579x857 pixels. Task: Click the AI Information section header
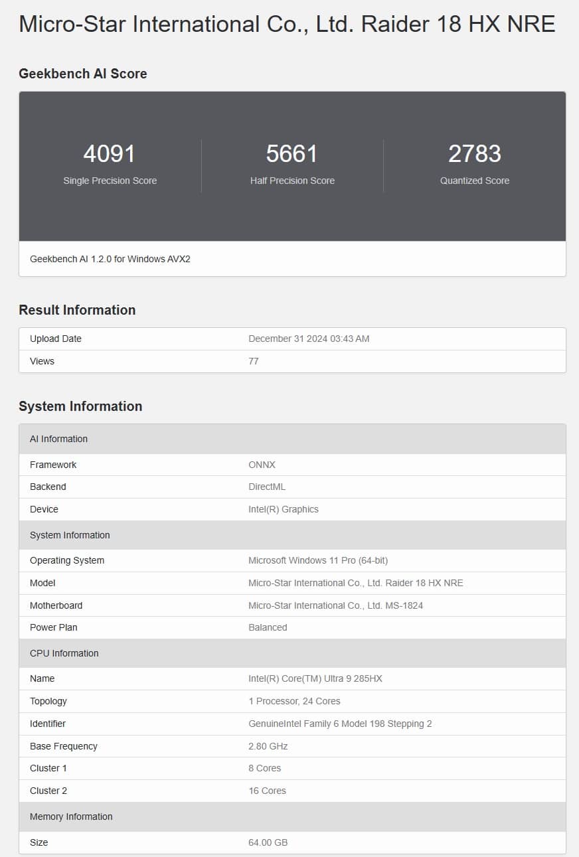coord(292,439)
